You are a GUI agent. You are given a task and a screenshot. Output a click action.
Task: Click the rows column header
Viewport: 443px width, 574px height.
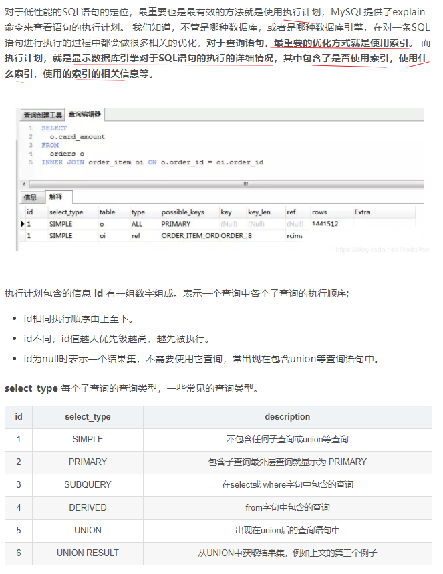click(x=319, y=212)
